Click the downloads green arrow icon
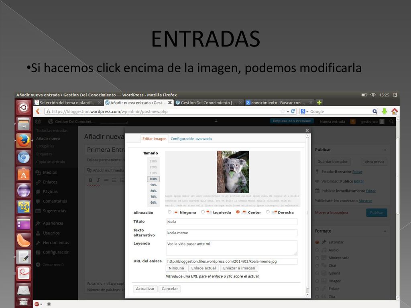 coord(384,111)
